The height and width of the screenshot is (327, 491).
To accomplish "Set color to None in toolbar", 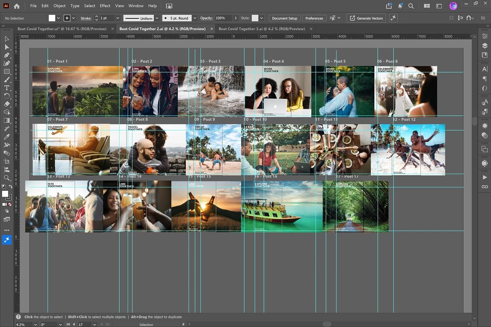I will pos(10,204).
